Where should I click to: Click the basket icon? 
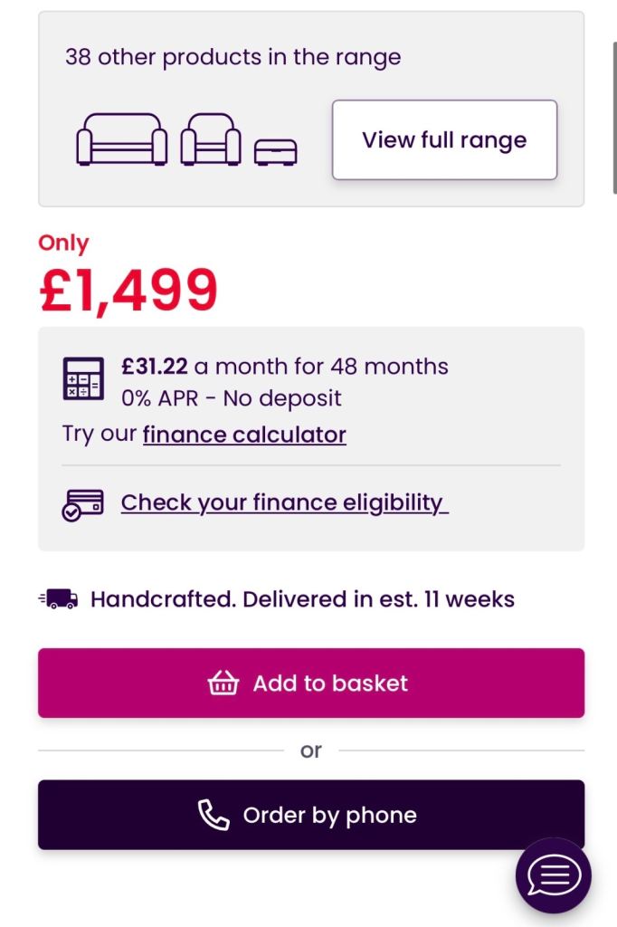tap(223, 683)
